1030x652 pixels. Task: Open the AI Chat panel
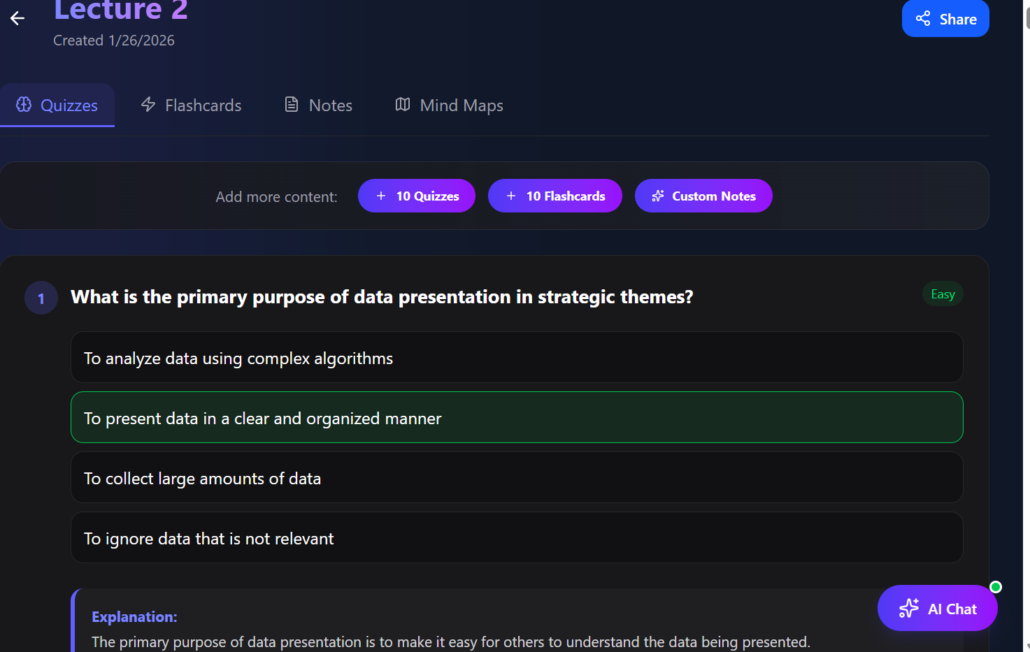937,608
